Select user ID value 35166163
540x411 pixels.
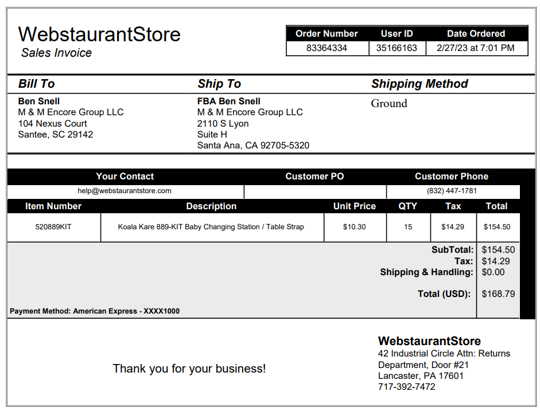(397, 48)
